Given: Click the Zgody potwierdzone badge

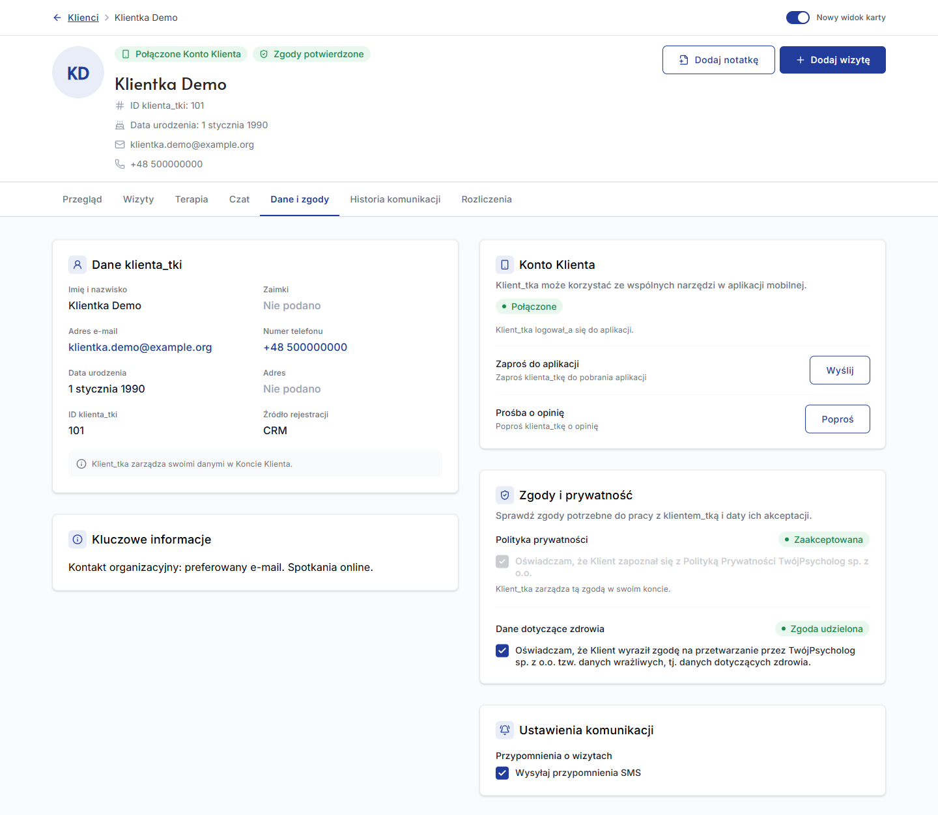Looking at the screenshot, I should coord(311,54).
